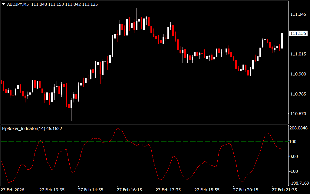Select the 27 Feb 13:35 time label
The height and width of the screenshot is (194, 310).
[x=52, y=190]
